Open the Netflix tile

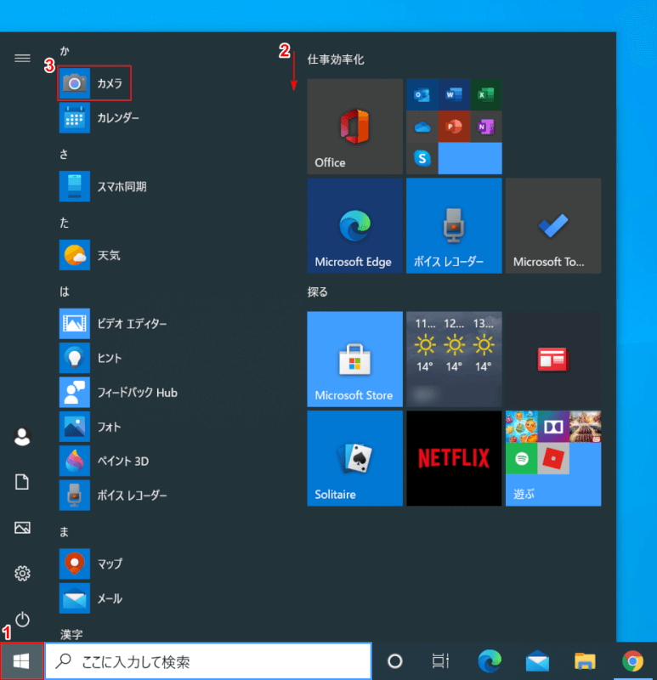pyautogui.click(x=454, y=458)
